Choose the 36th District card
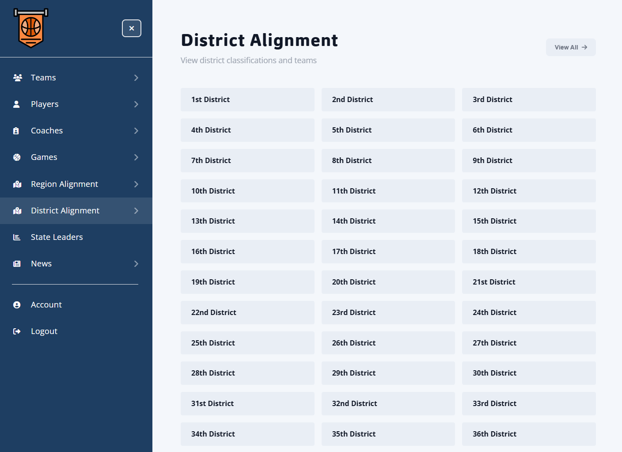This screenshot has height=452, width=622. point(528,434)
